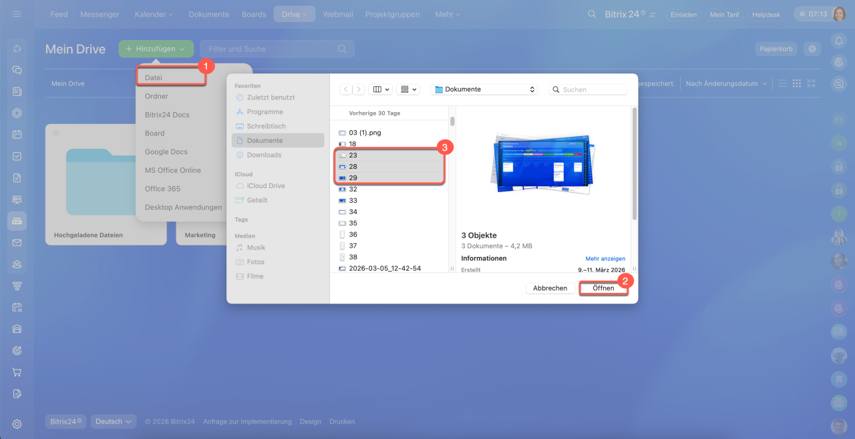Image resolution: width=855 pixels, height=439 pixels.
Task: Select Datei from the add menu
Action: pyautogui.click(x=170, y=77)
